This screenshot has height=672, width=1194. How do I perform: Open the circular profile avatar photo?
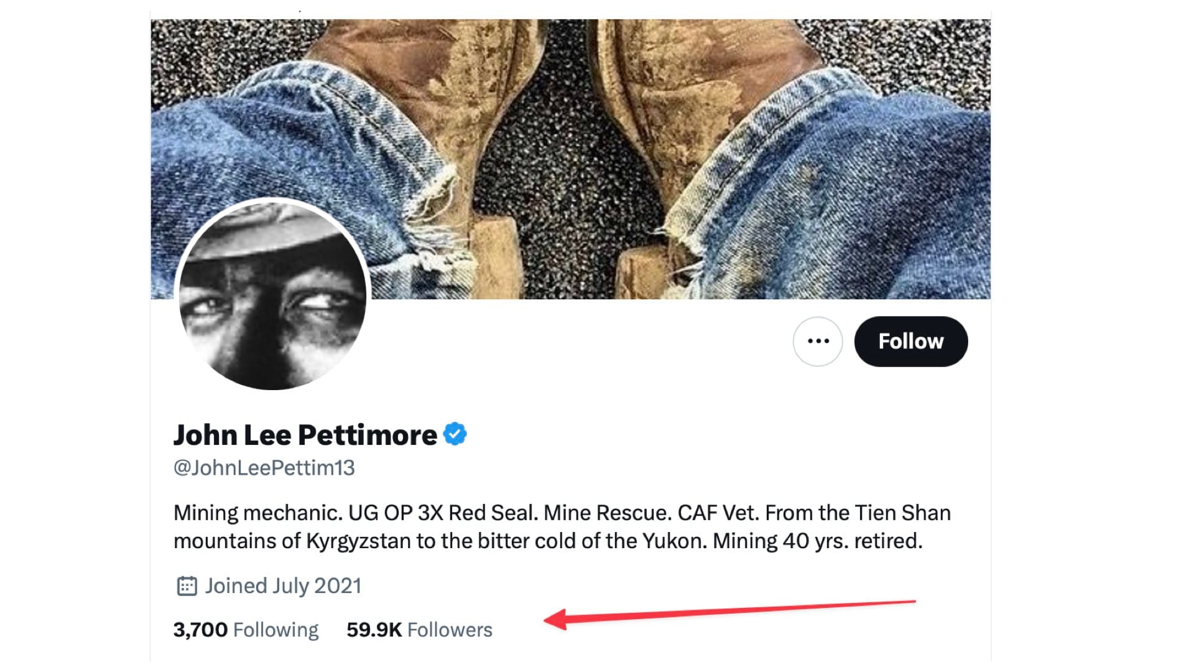click(x=272, y=295)
